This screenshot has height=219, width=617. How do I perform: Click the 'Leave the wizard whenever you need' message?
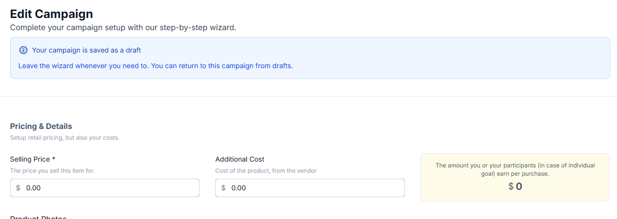[x=156, y=65]
